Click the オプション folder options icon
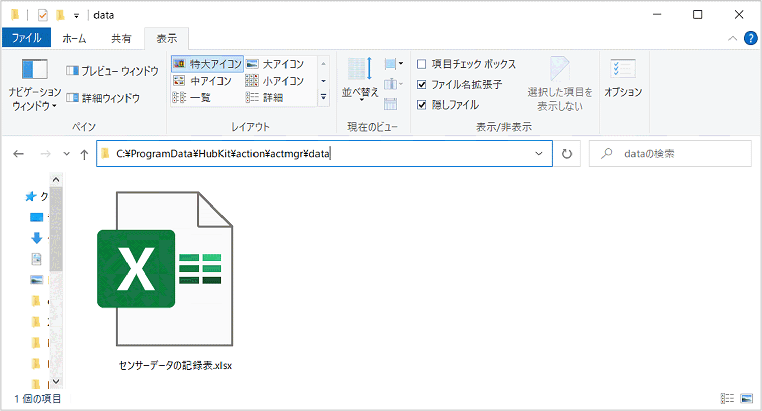Viewport: 762px width, 411px height. (x=623, y=78)
